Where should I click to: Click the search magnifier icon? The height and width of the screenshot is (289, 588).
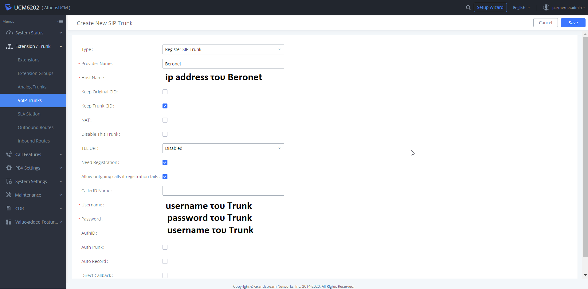468,8
